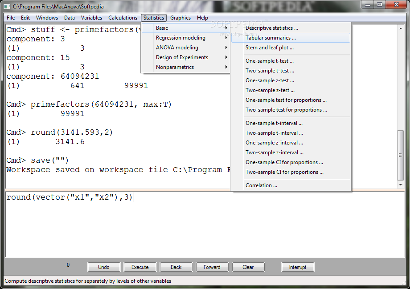Click the 'primefactors(64094231, max:T)' command line

(89, 104)
